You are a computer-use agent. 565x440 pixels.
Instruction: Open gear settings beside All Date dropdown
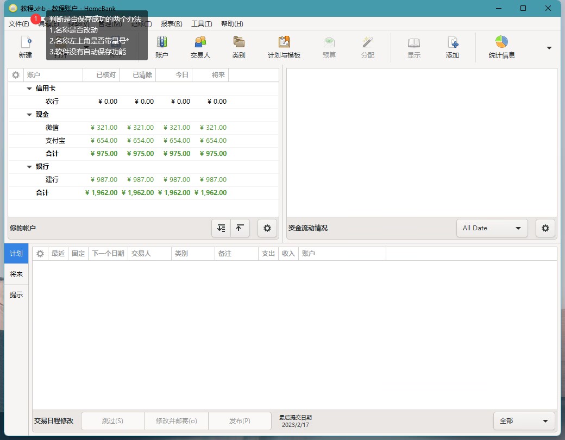[545, 229]
